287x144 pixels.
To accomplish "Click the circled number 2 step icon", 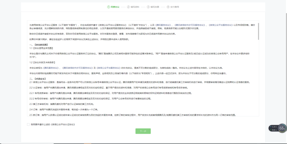I will 129,7.
